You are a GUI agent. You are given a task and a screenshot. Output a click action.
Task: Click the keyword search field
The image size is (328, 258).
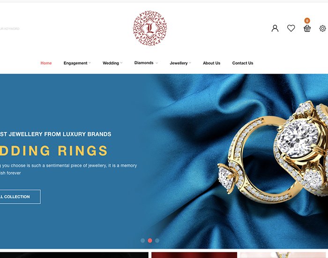tap(10, 29)
